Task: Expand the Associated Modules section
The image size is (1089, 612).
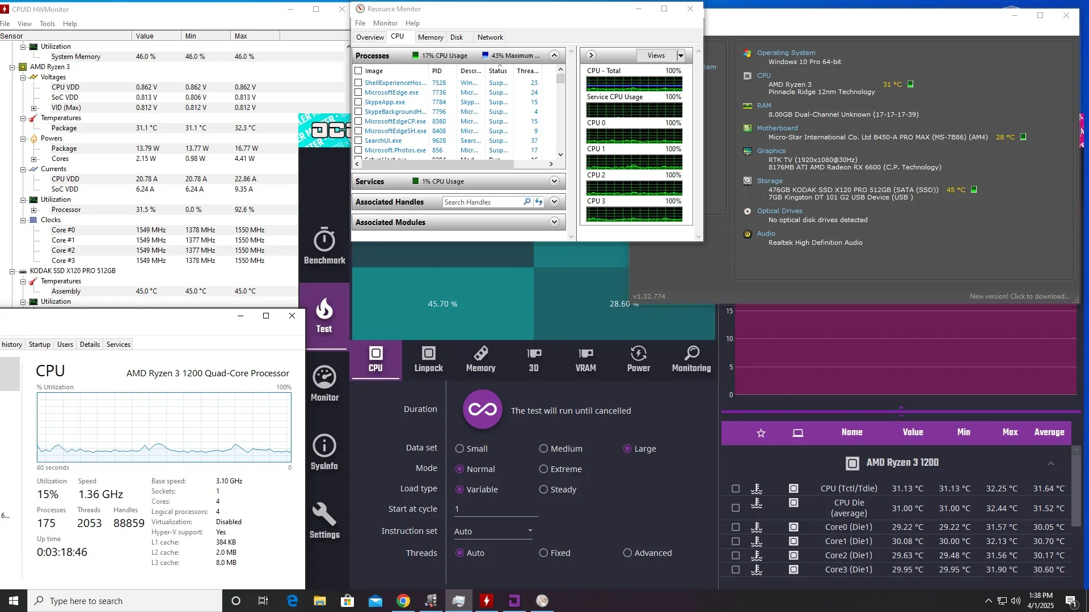Action: pyautogui.click(x=554, y=222)
